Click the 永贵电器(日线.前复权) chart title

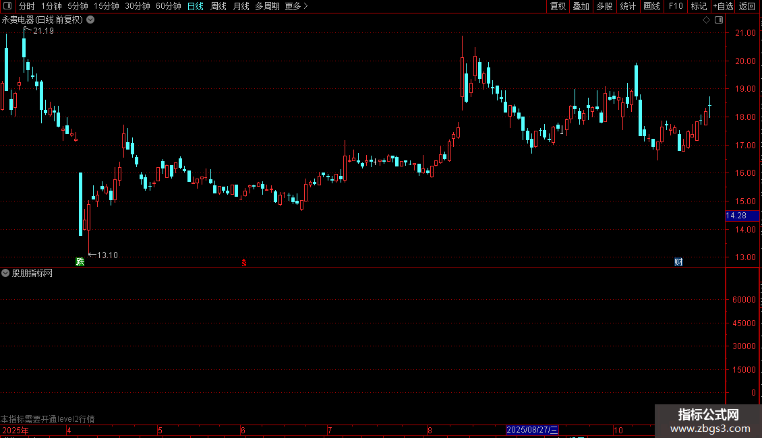click(x=42, y=20)
